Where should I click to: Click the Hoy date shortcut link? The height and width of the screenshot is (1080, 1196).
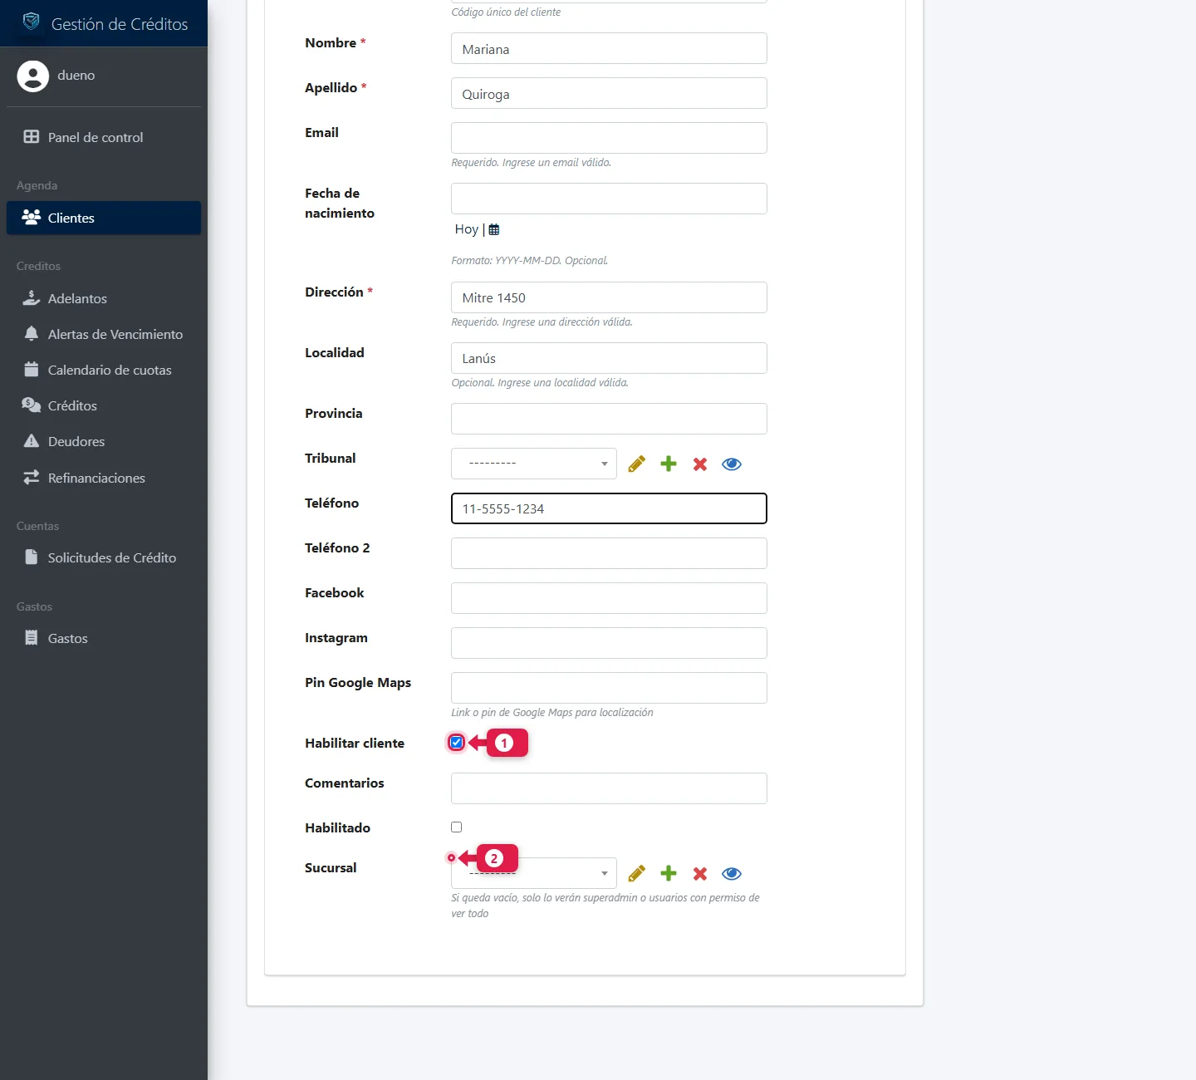[466, 229]
